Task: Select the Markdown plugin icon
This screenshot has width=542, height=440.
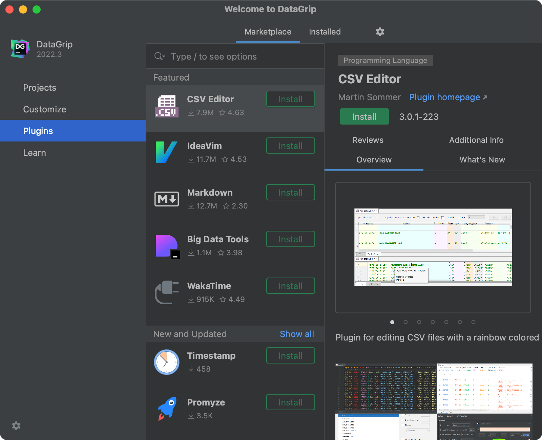Action: tap(167, 199)
